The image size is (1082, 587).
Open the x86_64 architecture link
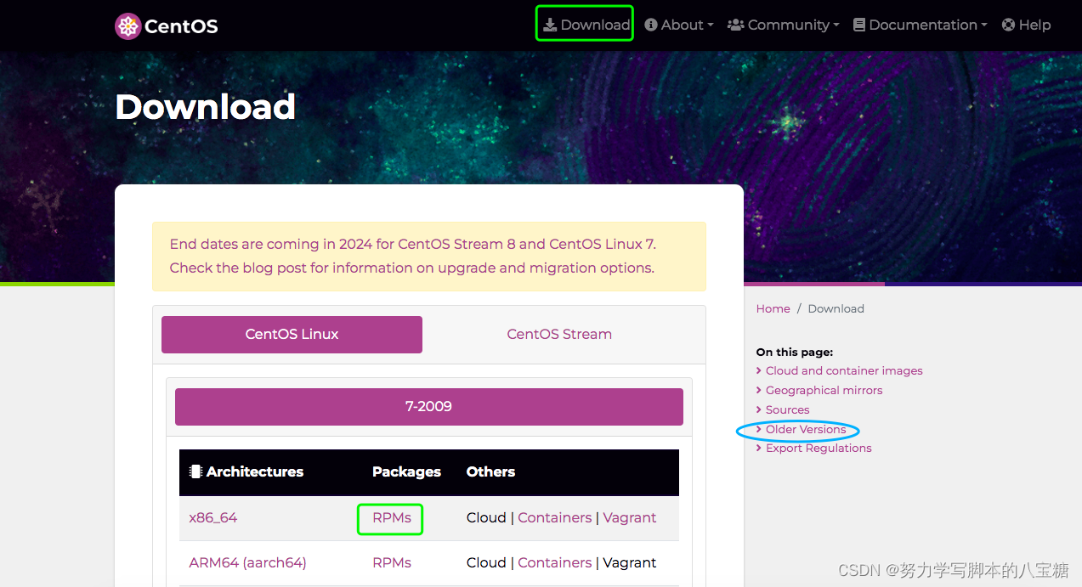pos(213,517)
